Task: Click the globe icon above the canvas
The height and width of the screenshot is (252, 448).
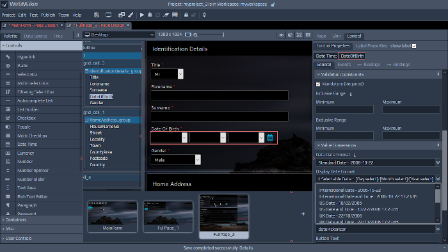Action: click(x=290, y=35)
